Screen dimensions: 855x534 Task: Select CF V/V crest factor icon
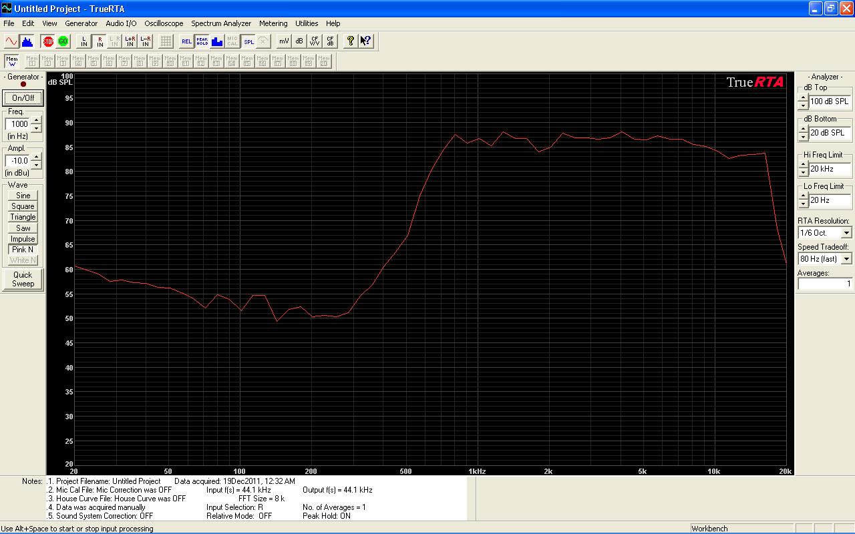coord(315,41)
